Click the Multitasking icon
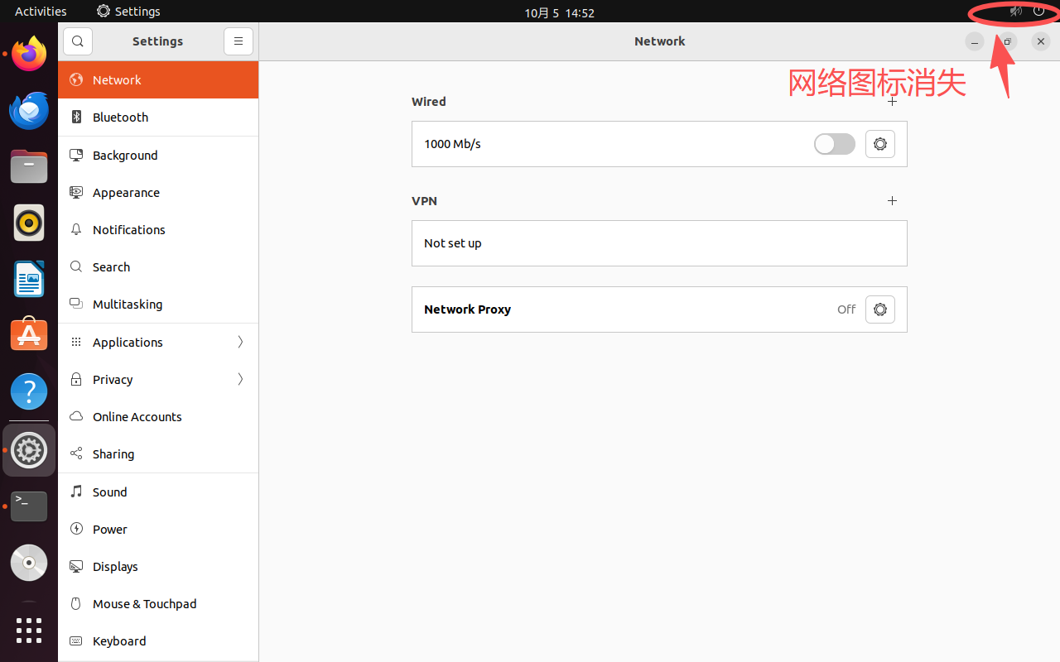The width and height of the screenshot is (1060, 662). (x=76, y=304)
